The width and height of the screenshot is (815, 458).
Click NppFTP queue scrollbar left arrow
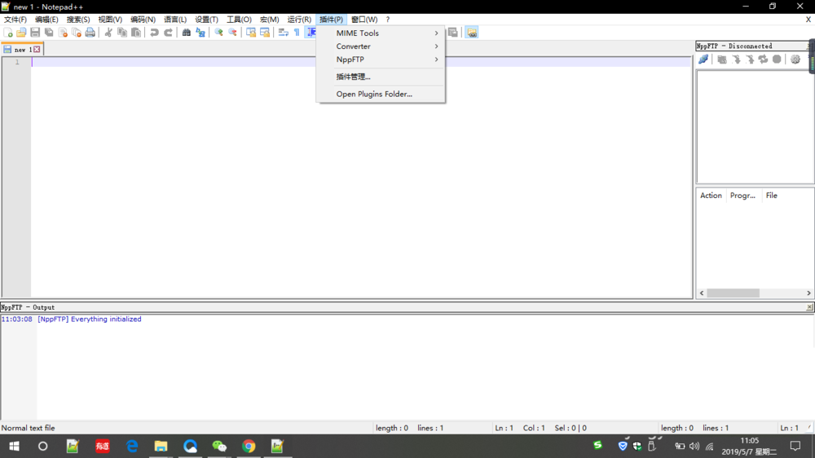(x=702, y=293)
